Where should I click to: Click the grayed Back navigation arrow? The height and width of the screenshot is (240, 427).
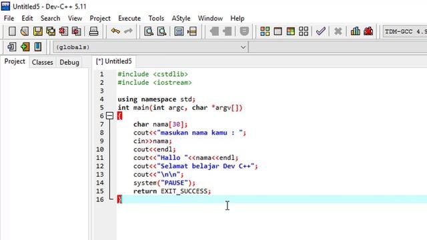[214, 31]
